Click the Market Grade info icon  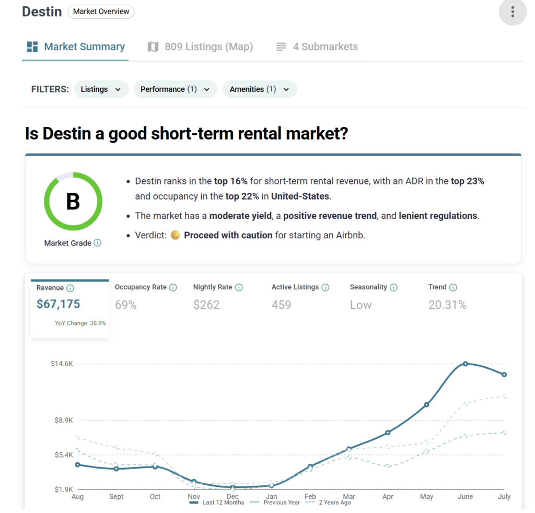pos(98,243)
